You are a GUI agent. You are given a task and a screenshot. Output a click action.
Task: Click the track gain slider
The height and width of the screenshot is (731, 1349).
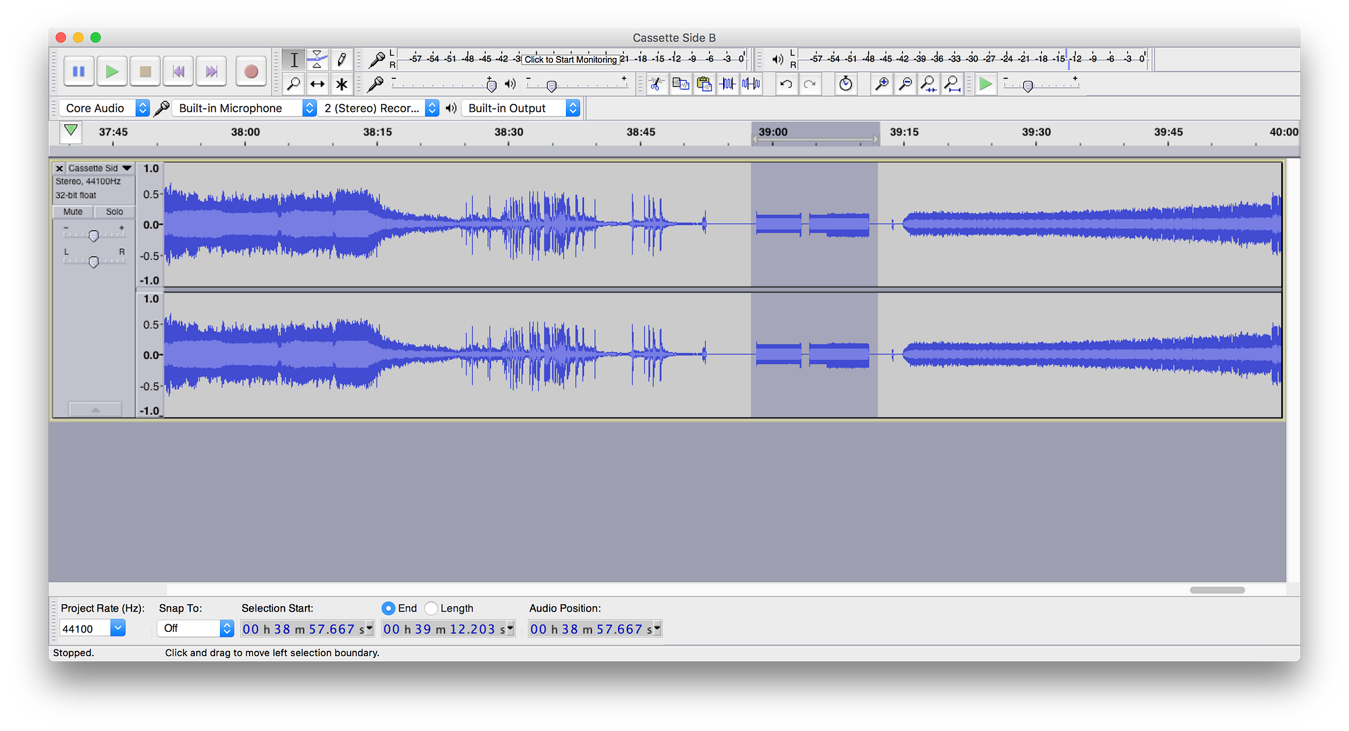click(94, 235)
